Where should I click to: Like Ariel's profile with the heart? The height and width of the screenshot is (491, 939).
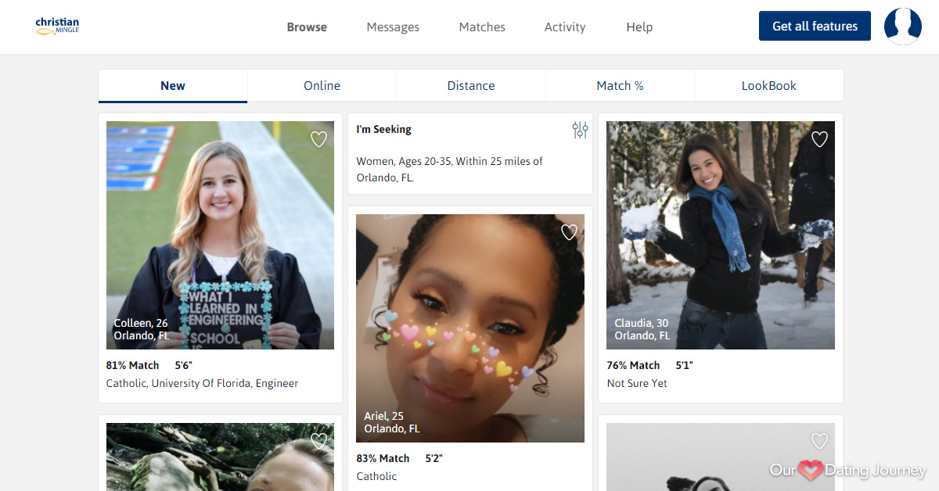pyautogui.click(x=569, y=232)
